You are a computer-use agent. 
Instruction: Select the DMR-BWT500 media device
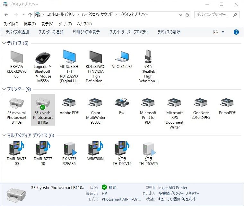pyautogui.click(x=16, y=148)
